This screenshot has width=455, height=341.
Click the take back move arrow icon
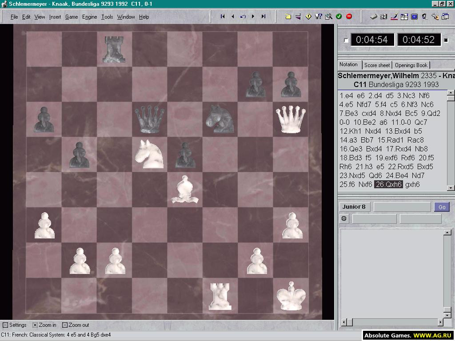tap(243, 16)
